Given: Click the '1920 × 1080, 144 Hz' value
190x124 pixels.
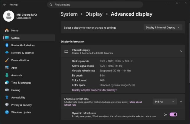Looking at the screenshot, I should (x=111, y=66).
